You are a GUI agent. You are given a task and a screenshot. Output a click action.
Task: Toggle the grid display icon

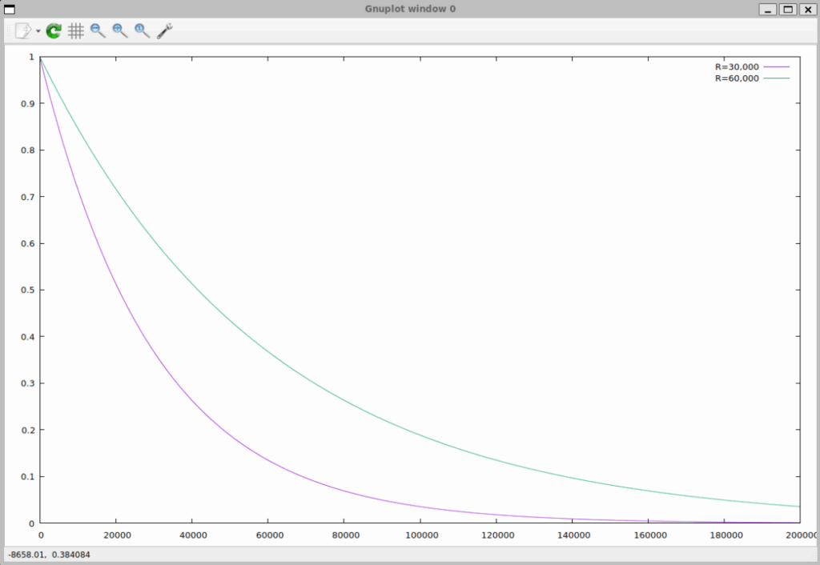(x=75, y=31)
